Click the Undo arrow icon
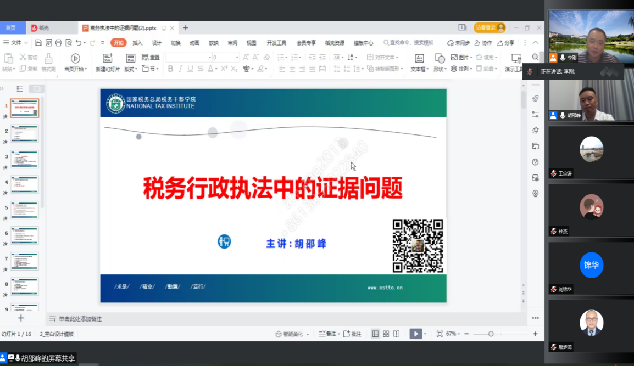The width and height of the screenshot is (634, 366). click(79, 43)
